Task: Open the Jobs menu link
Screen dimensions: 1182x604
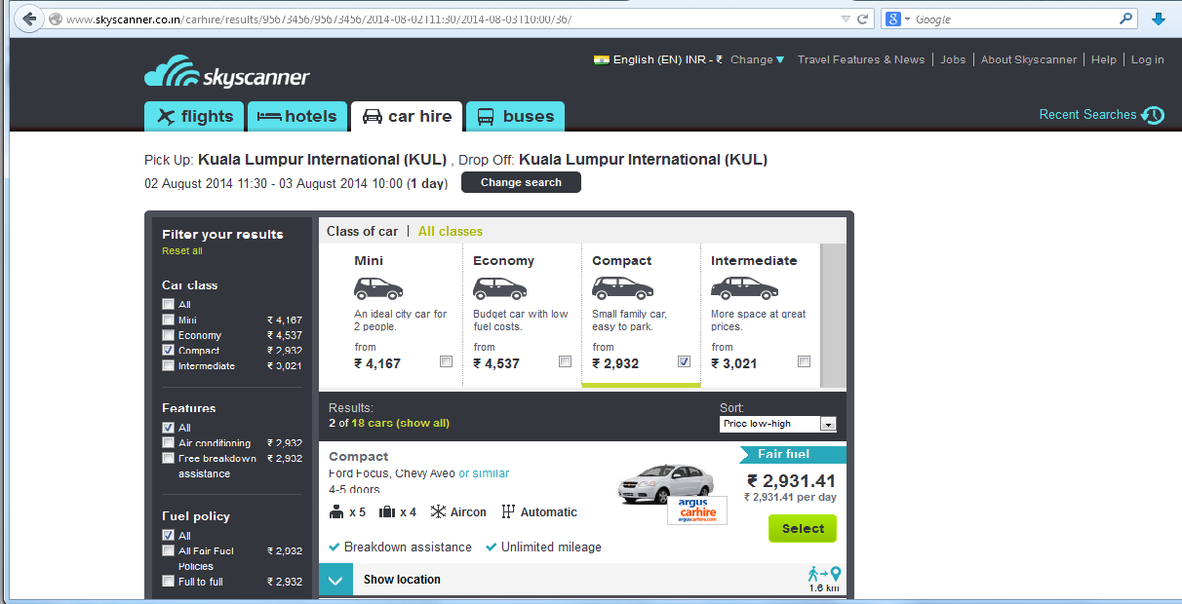Action: coord(953,59)
